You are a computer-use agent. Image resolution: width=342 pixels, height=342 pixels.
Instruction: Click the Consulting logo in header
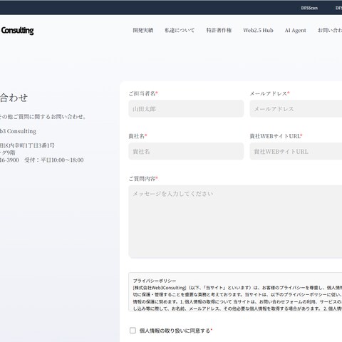pos(16,31)
